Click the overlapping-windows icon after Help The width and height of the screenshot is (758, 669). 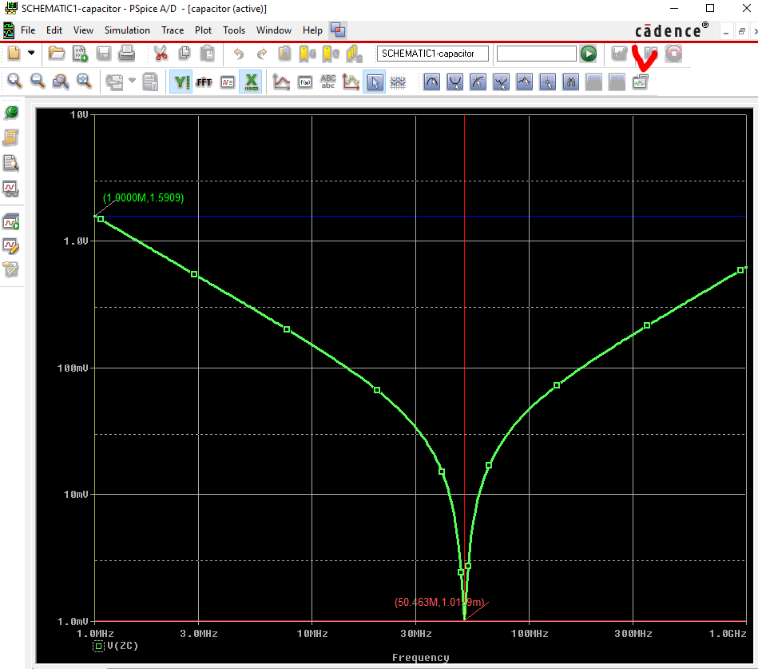[338, 30]
